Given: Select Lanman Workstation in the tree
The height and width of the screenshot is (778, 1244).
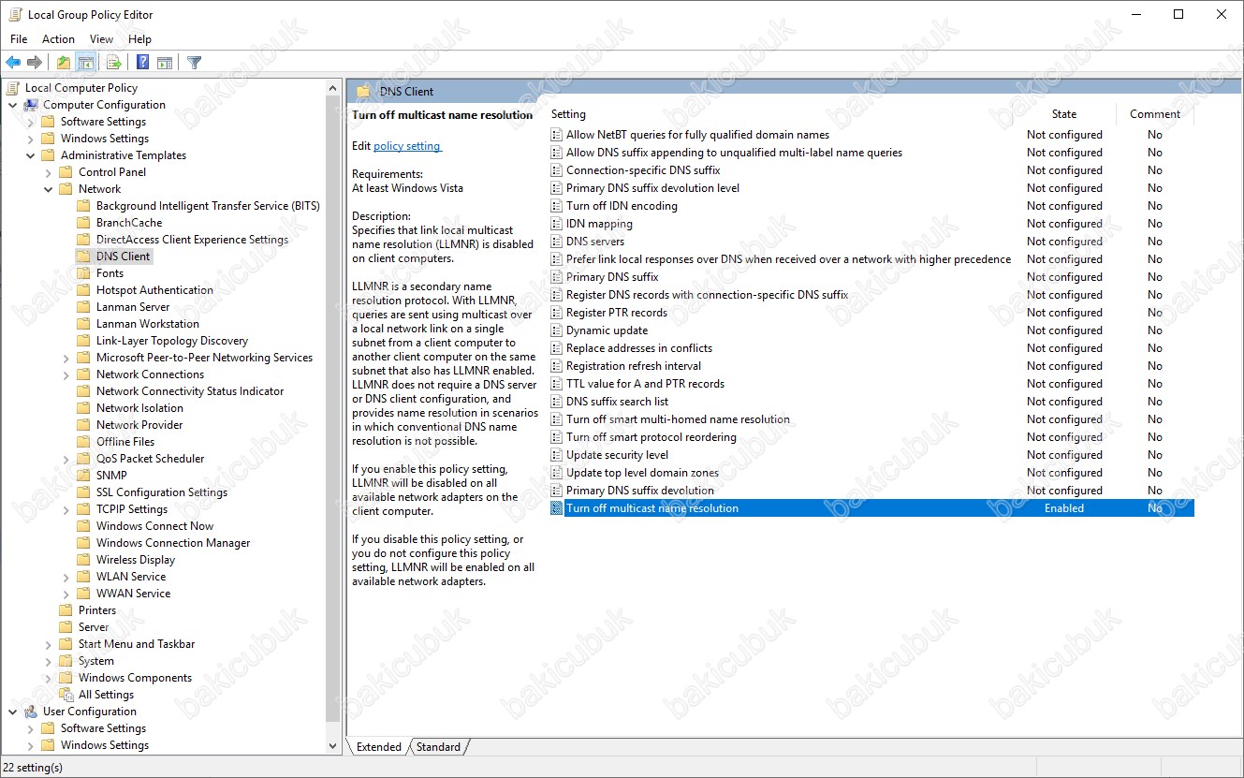Looking at the screenshot, I should (x=148, y=324).
